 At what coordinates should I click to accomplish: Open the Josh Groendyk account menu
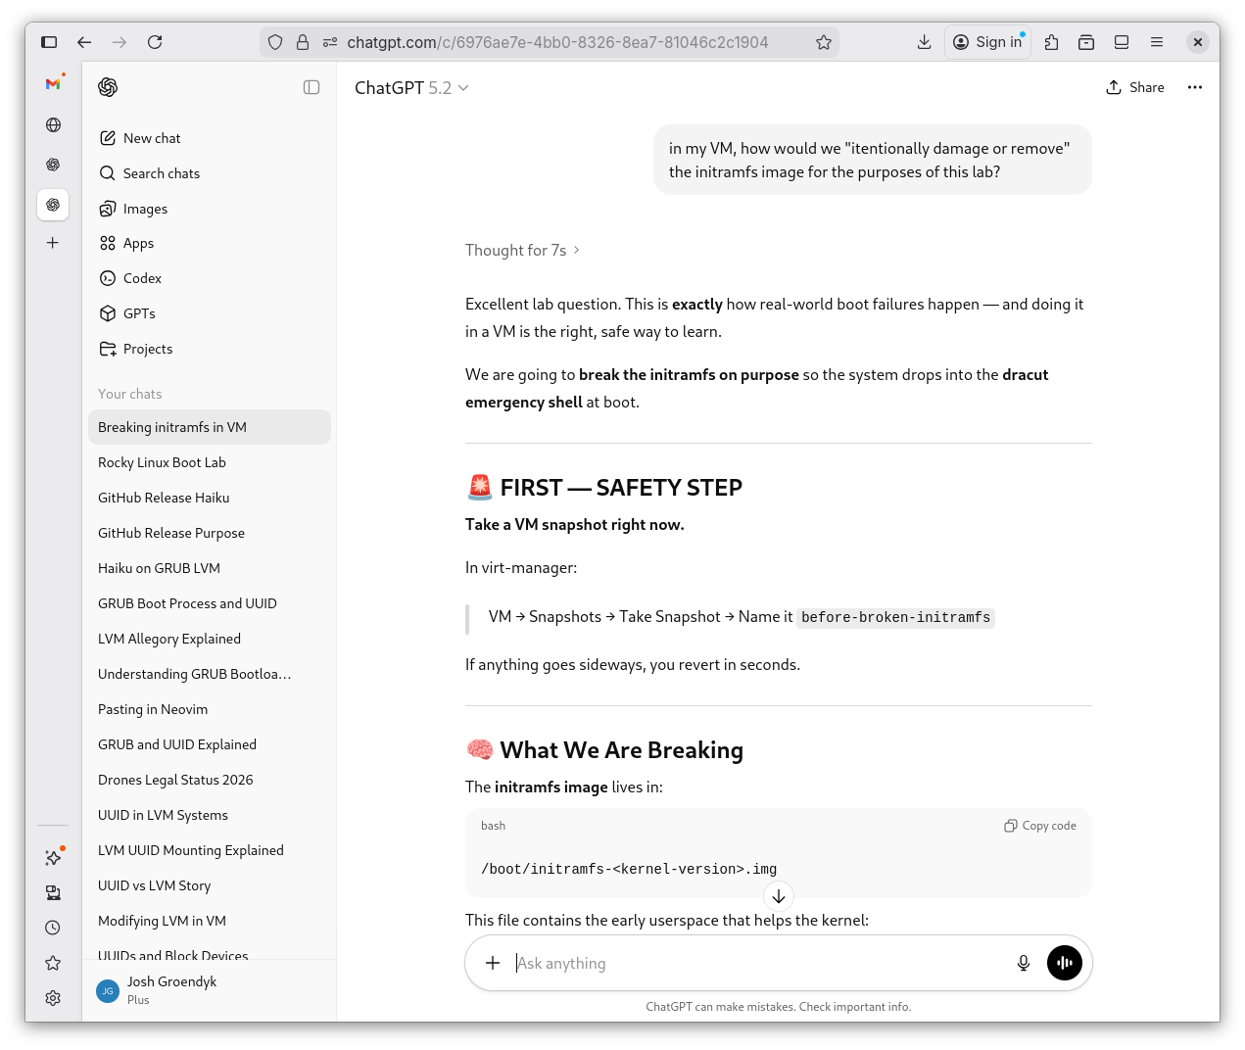pos(171,989)
